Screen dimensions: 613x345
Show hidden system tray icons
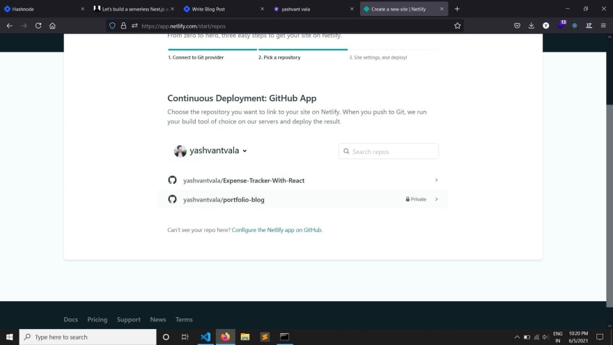(x=517, y=337)
